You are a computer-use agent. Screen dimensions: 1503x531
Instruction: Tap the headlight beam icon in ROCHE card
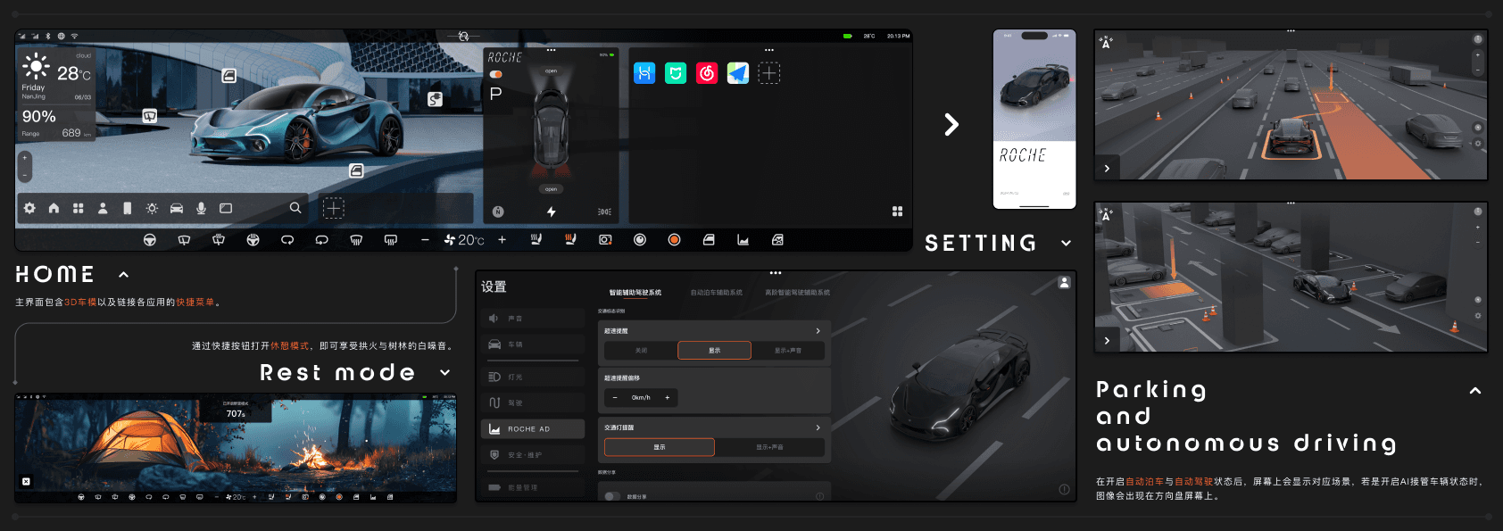point(604,212)
